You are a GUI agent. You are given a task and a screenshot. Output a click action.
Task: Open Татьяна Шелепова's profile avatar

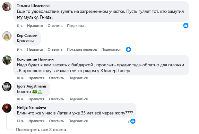tap(7, 8)
